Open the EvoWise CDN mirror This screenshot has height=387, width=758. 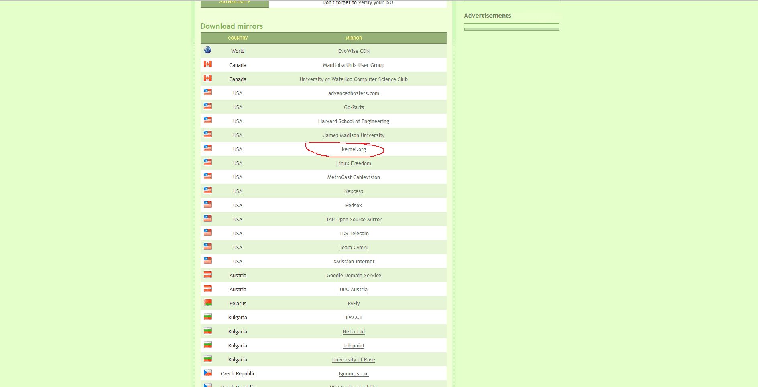354,51
